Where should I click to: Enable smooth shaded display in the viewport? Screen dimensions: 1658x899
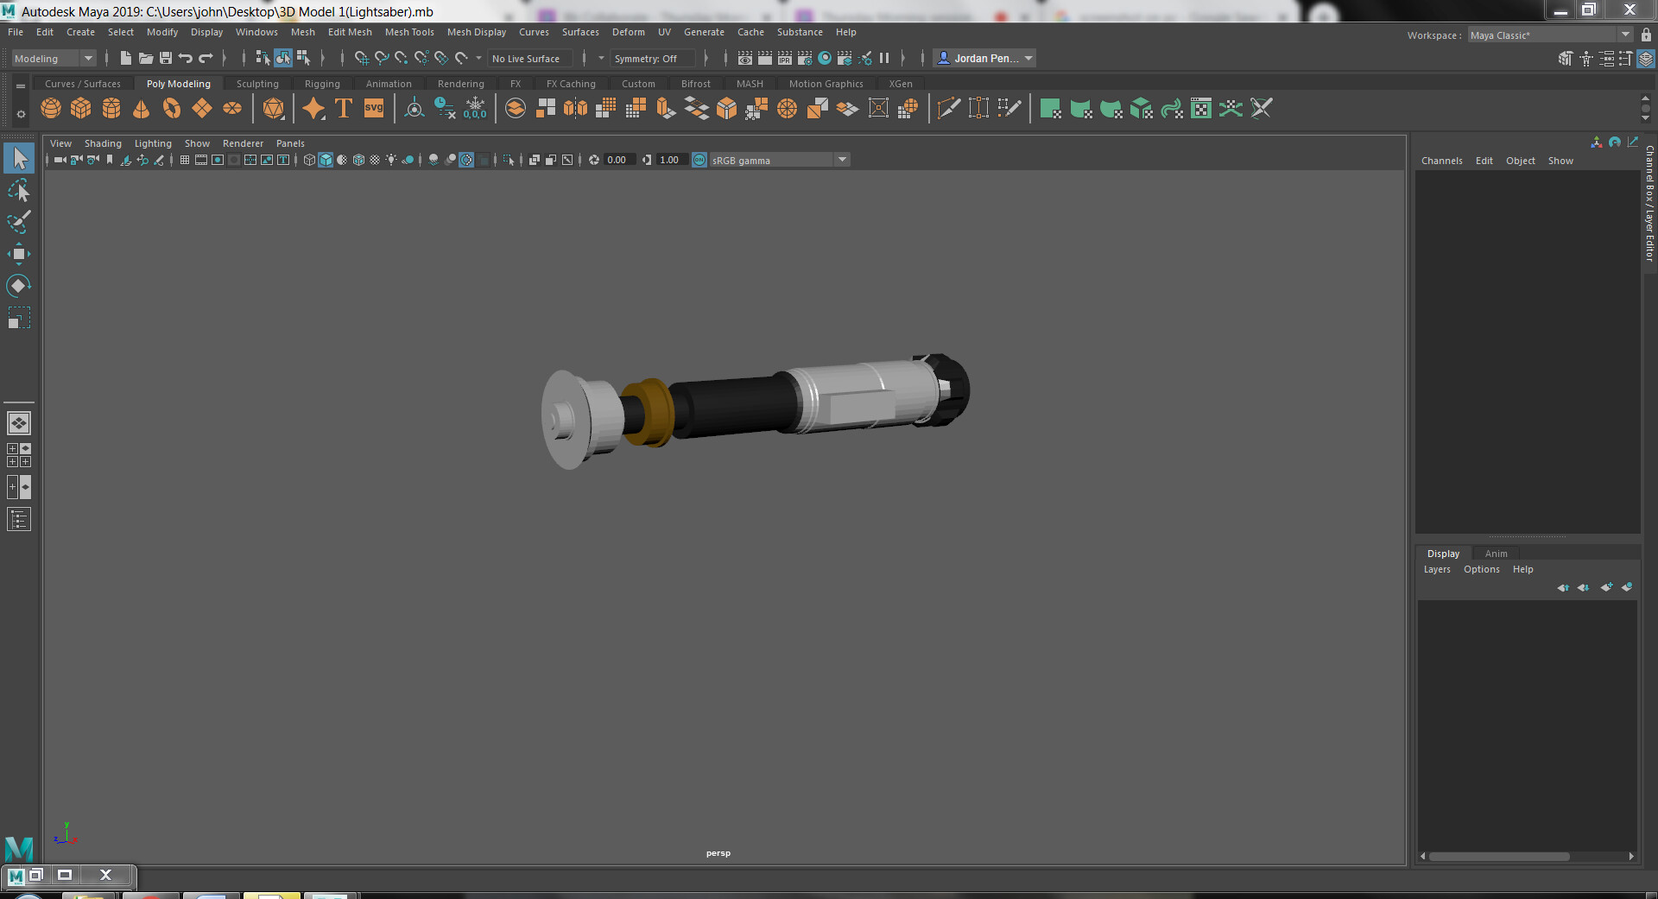(326, 160)
